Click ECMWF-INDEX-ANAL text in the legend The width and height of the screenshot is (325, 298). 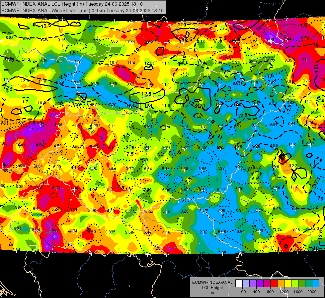coord(212,282)
